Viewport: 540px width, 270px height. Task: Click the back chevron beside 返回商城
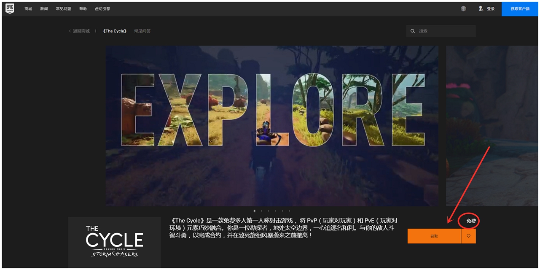70,31
